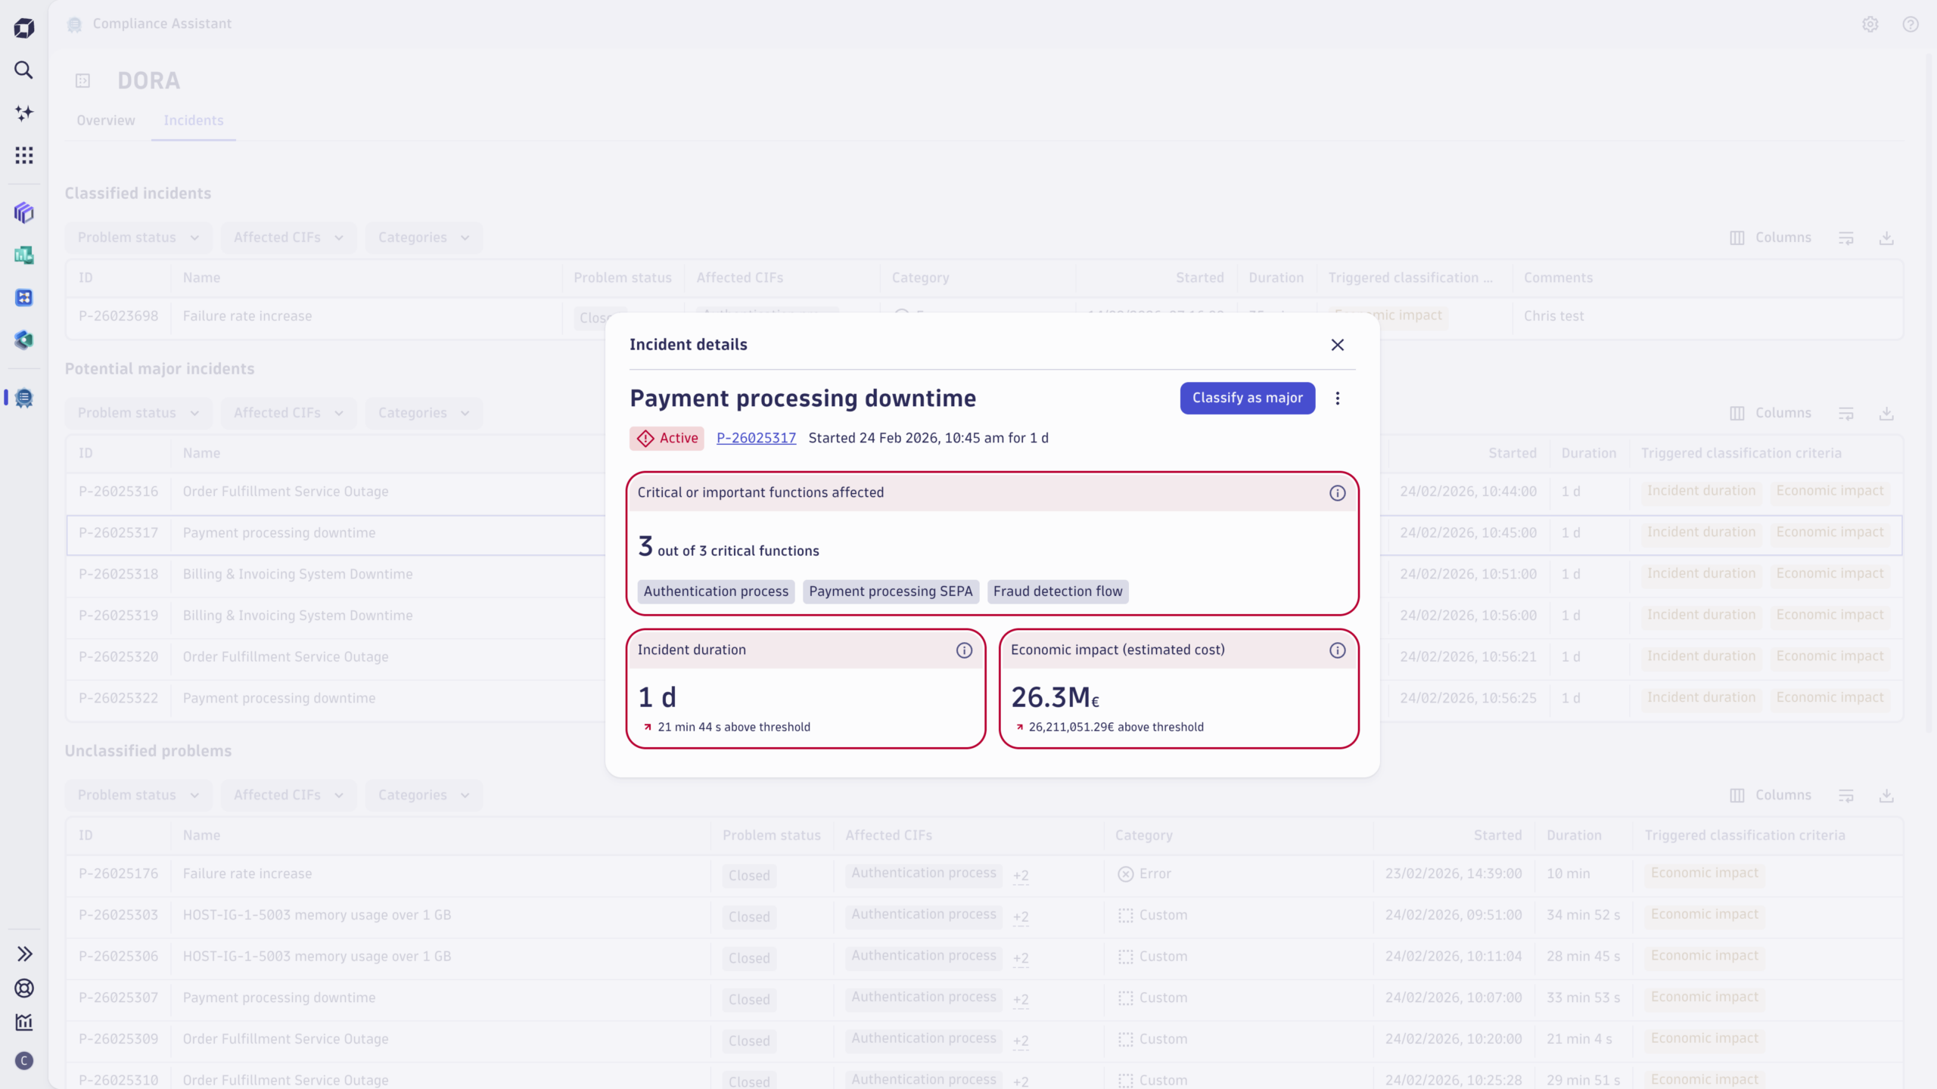
Task: Click the AI sparkle icon in sidebar
Action: [x=23, y=113]
